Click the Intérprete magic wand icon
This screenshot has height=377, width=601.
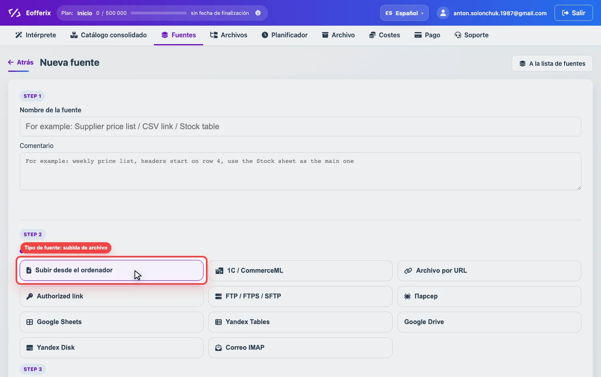tap(19, 35)
